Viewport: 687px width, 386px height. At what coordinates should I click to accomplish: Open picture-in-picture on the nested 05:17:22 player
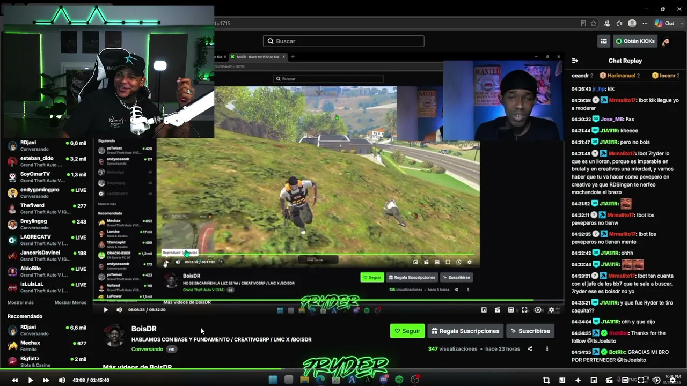(415, 262)
